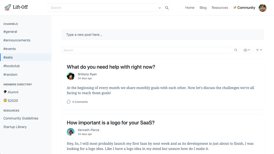This screenshot has width=274, height=154.
Task: Switch to the #bookclub channel
Action: (12, 66)
